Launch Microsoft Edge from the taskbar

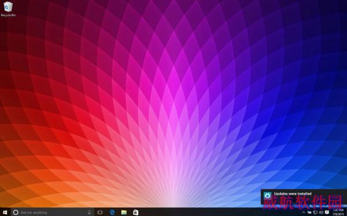[x=112, y=213]
